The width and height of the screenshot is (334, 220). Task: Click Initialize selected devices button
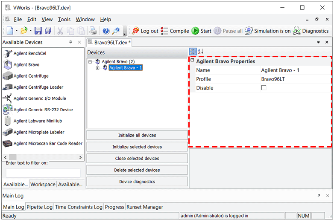pos(137,147)
